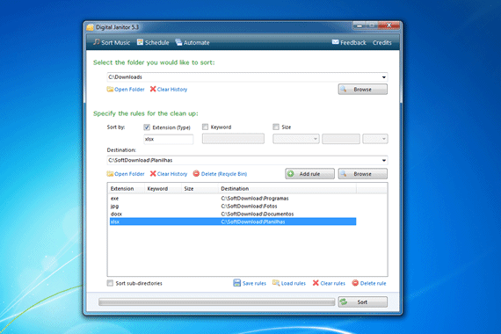
Task: Select the docx rule row
Action: click(x=233, y=214)
